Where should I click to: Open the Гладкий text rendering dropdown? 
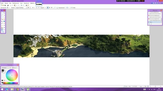43,8
